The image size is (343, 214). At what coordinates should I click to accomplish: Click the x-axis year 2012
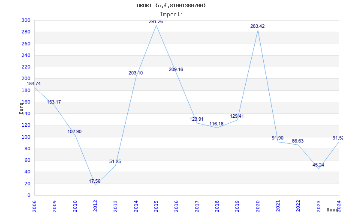(95, 206)
